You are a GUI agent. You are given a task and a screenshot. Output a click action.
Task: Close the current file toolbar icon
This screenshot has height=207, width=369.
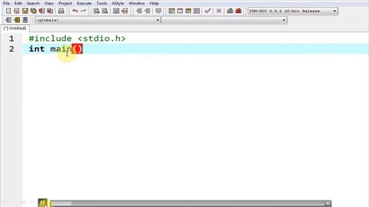[42, 11]
